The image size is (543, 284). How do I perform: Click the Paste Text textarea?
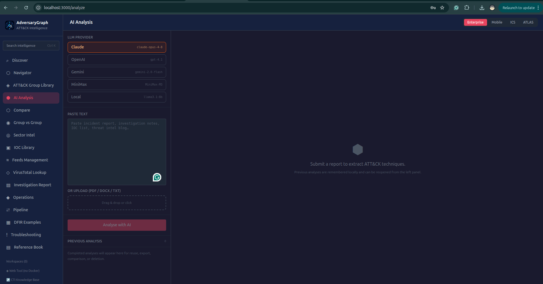coord(117,152)
